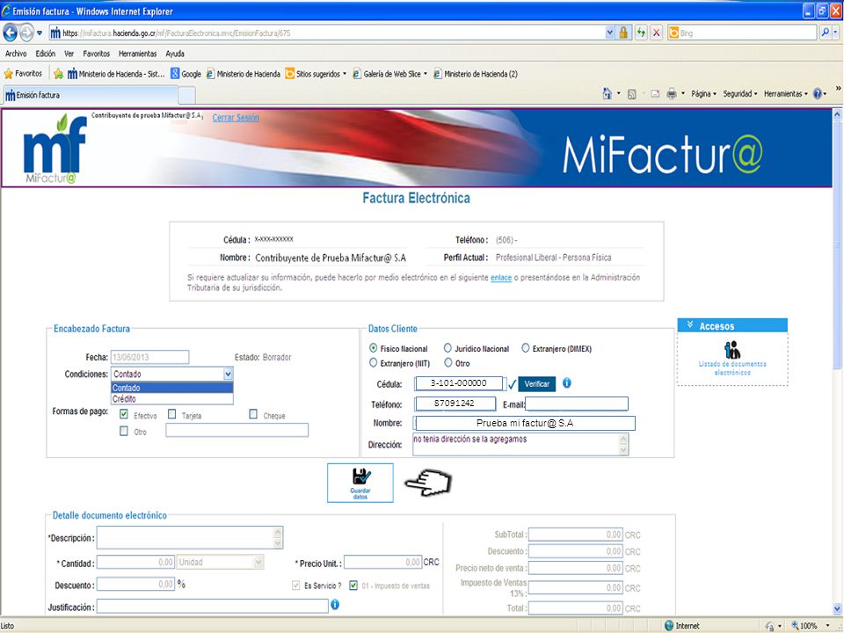Open Sitios sugeridos favorite
This screenshot has width=844, height=633.
pos(316,74)
